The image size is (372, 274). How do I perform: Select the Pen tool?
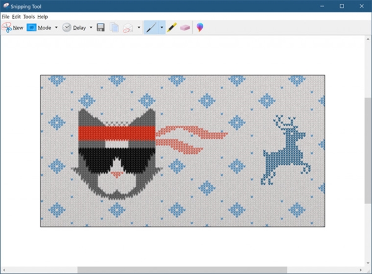point(151,27)
